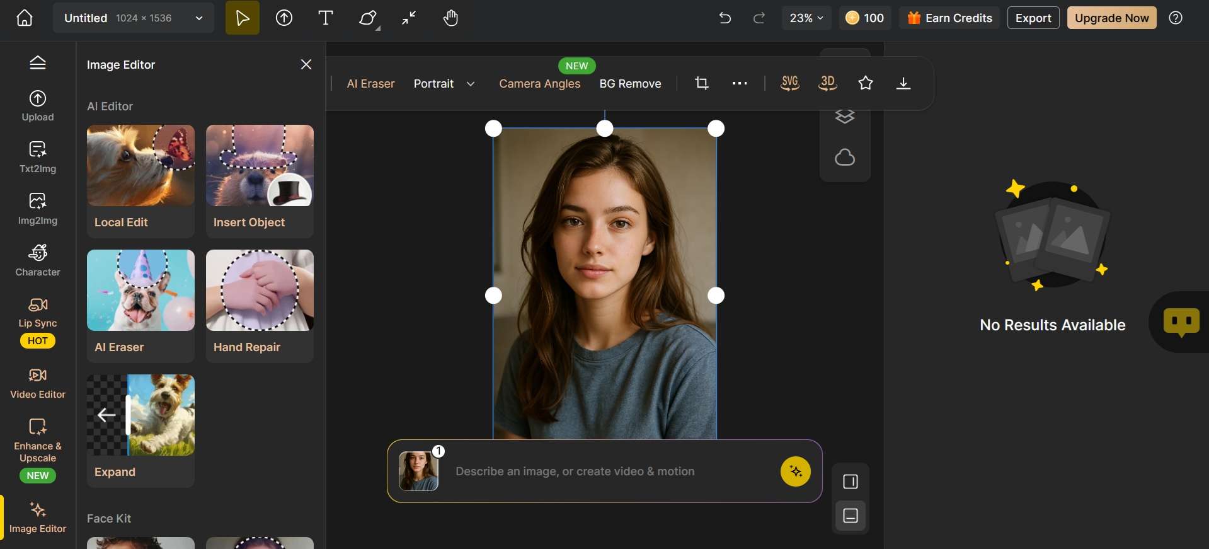The height and width of the screenshot is (549, 1209).
Task: Open the more options ellipsis
Action: 740,83
